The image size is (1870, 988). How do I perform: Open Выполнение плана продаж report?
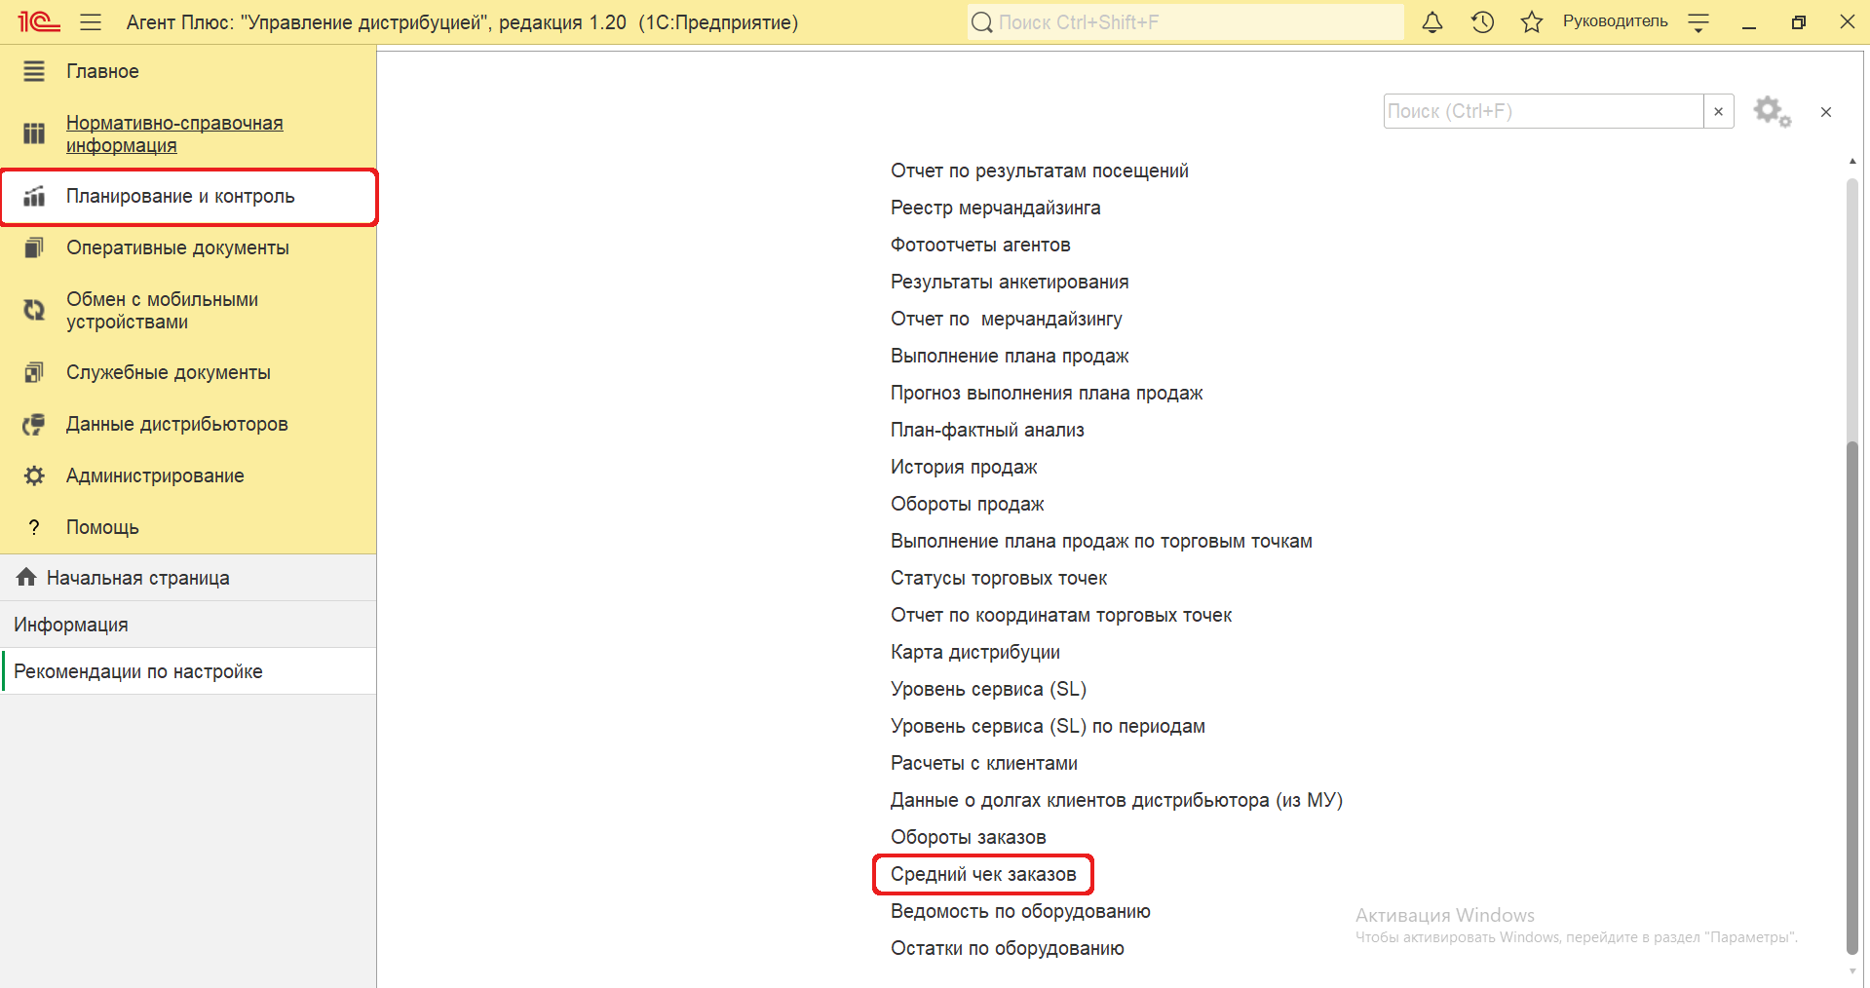click(1010, 356)
